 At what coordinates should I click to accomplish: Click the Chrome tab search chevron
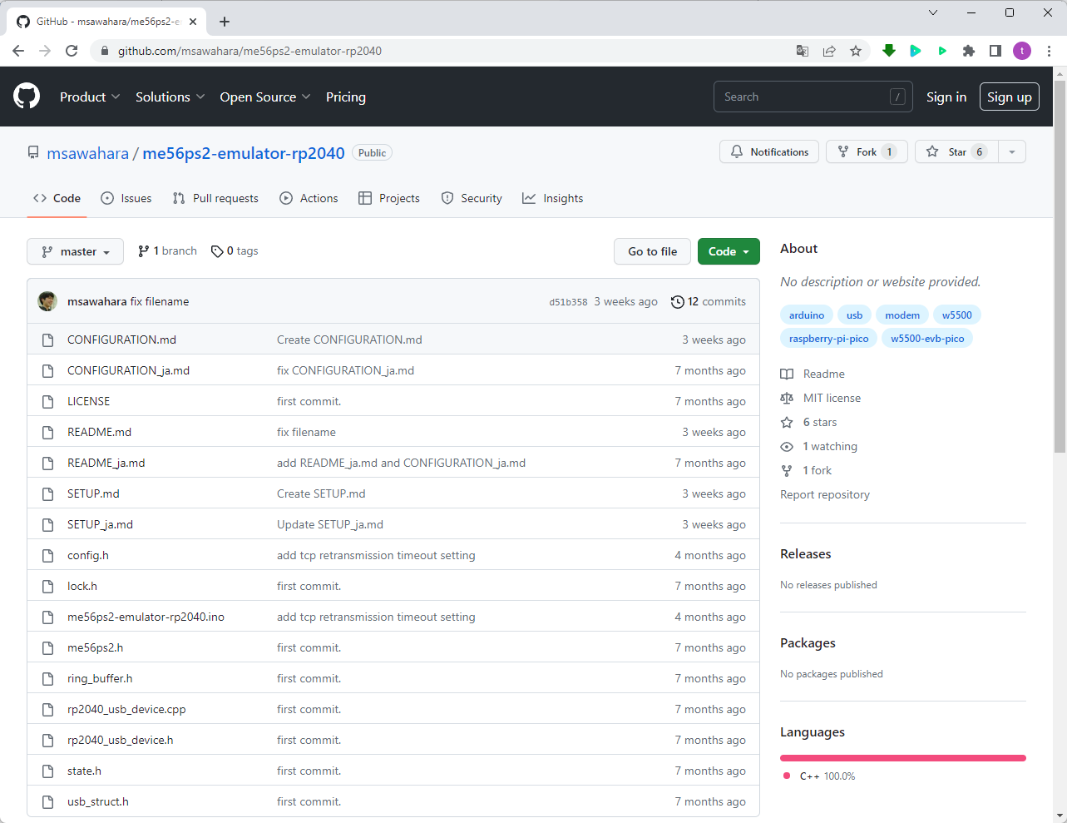click(x=933, y=12)
